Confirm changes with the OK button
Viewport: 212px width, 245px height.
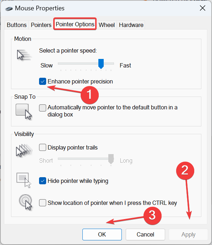pos(102,234)
